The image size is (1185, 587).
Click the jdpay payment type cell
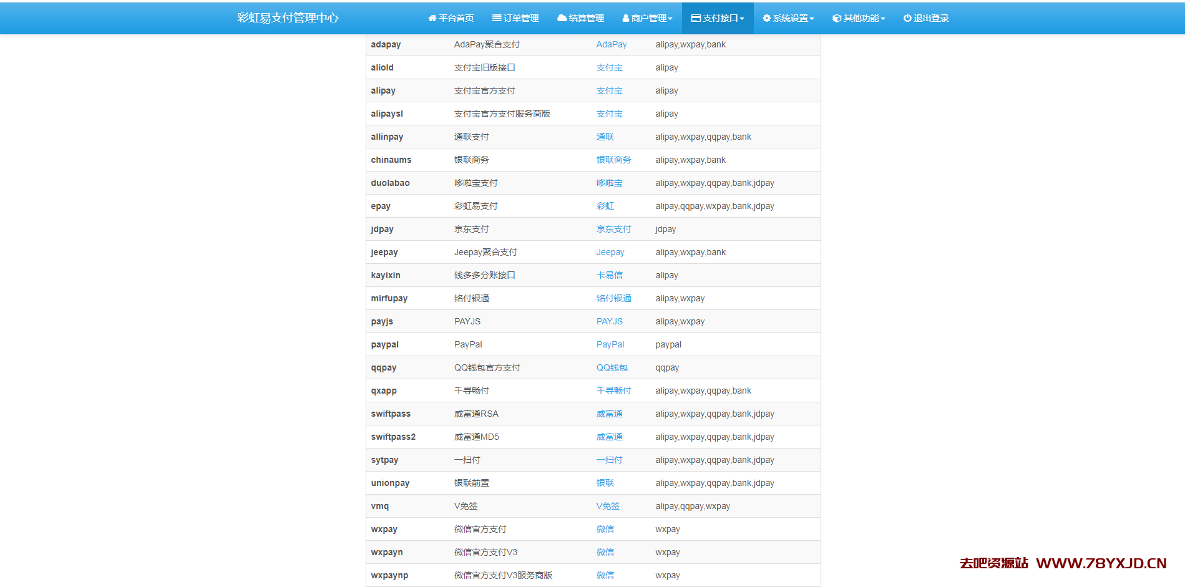click(666, 229)
